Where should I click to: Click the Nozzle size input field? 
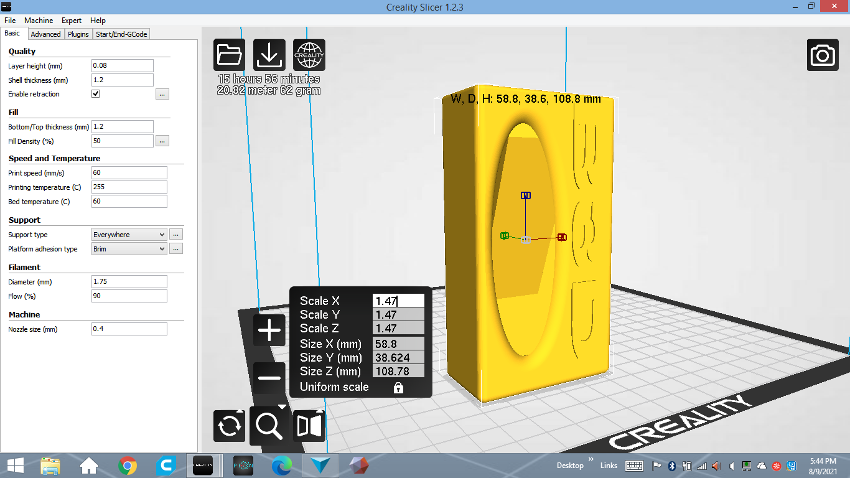click(x=129, y=329)
